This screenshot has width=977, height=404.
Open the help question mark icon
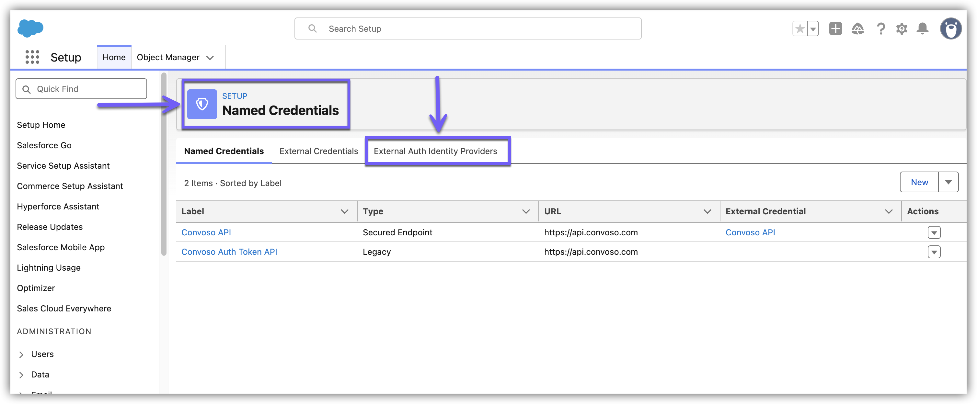(881, 29)
